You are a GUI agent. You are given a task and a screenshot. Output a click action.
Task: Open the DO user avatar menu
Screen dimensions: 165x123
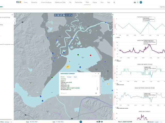(x=141, y=2)
